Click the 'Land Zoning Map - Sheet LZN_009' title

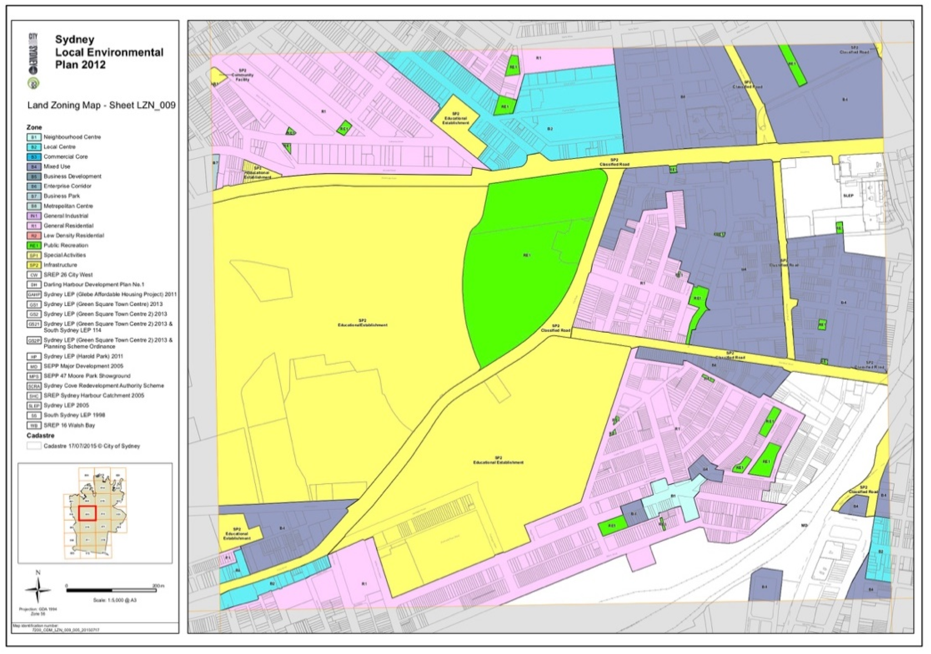click(x=101, y=105)
